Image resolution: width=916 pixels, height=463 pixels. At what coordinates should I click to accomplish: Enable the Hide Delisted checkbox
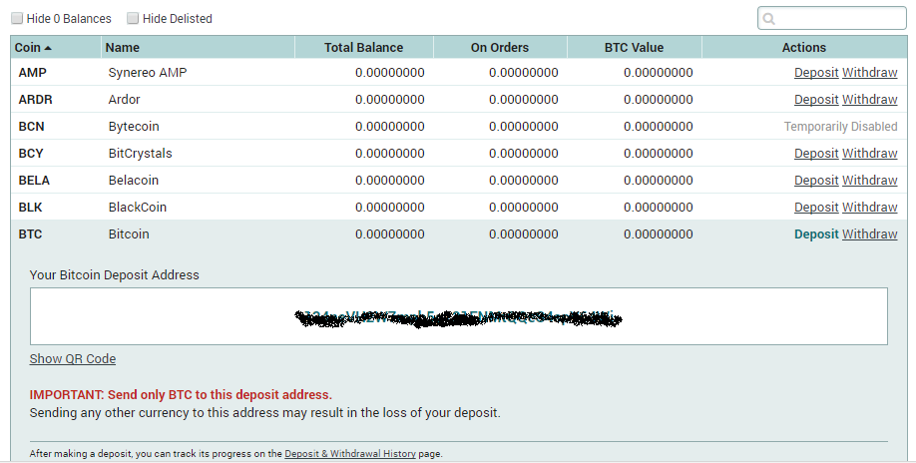[133, 18]
